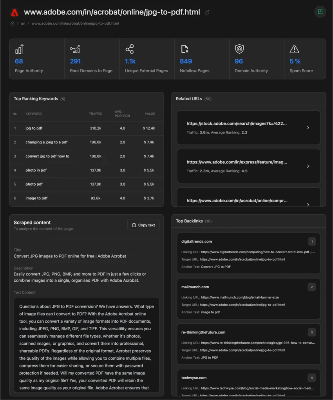Select the 'image to pdf' keyword row
The image size is (333, 400).
[87, 198]
